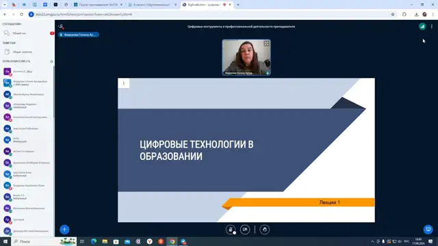Select the presenter avatar labeled Фе
Viewport: 438px width, 246px height.
(8, 83)
